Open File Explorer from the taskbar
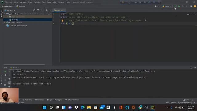 pos(89,108)
